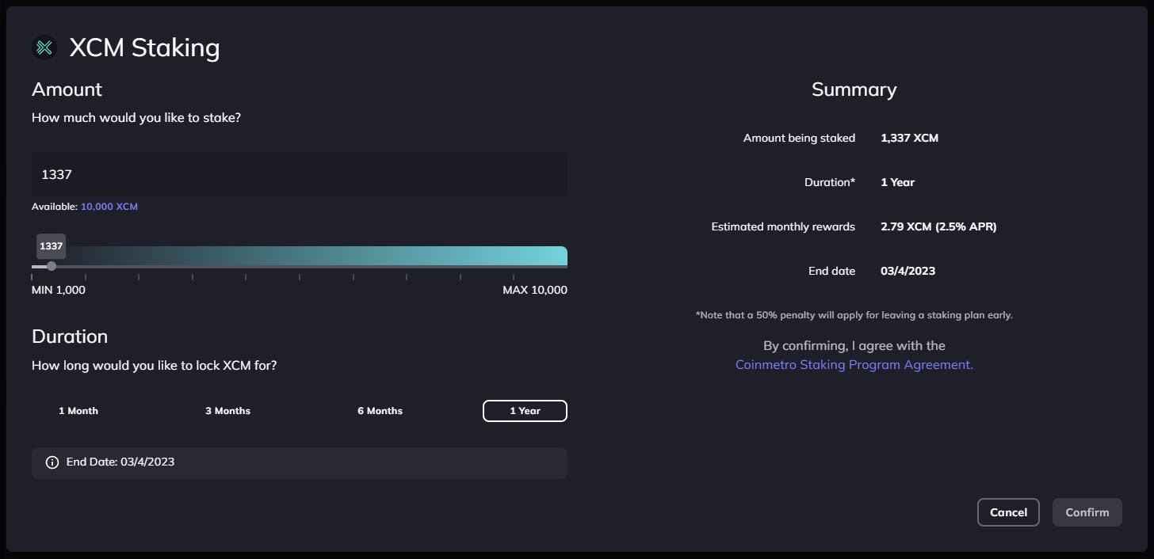This screenshot has width=1154, height=559.
Task: Click the 1,337 XCM amount staked value
Action: (909, 138)
